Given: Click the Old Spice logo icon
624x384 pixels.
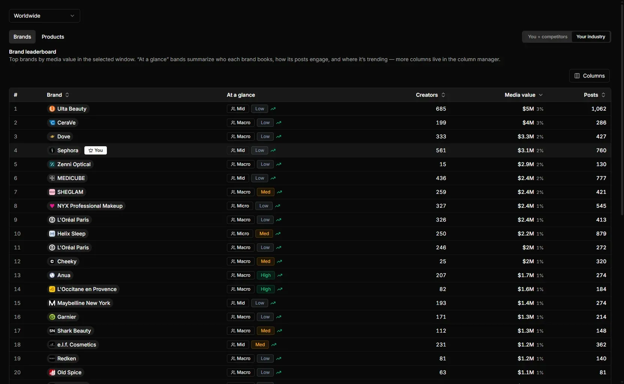Looking at the screenshot, I should [x=52, y=372].
